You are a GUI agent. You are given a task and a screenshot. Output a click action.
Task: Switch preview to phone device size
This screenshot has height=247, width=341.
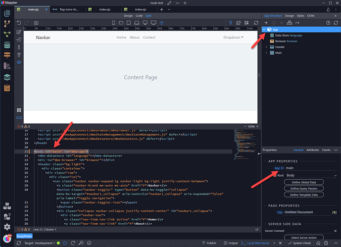113,23
